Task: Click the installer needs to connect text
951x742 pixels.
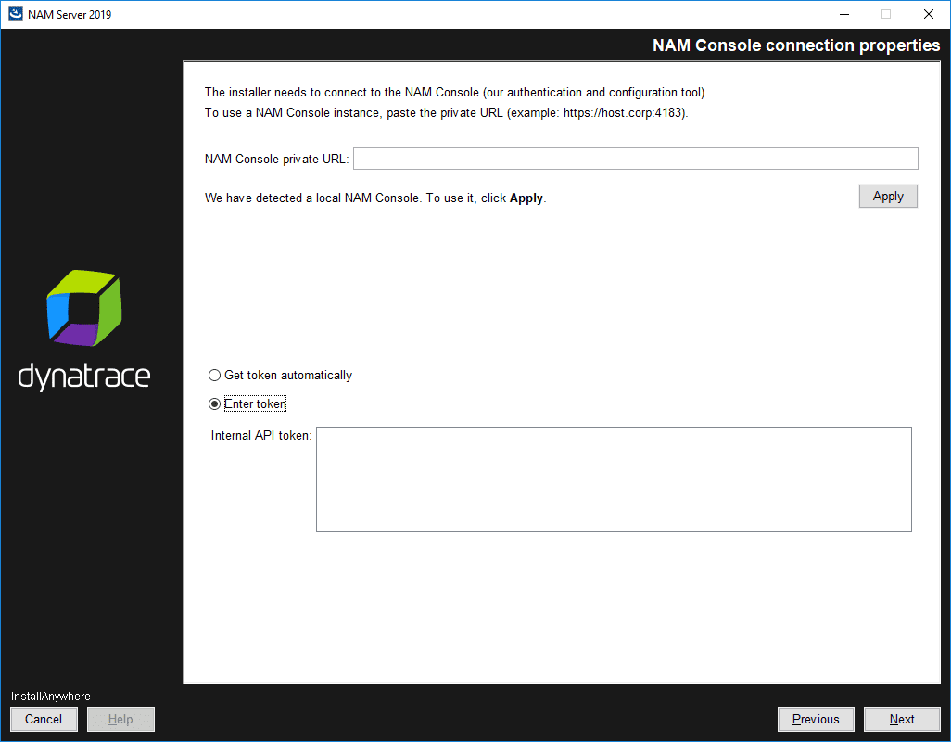Action: (x=456, y=92)
